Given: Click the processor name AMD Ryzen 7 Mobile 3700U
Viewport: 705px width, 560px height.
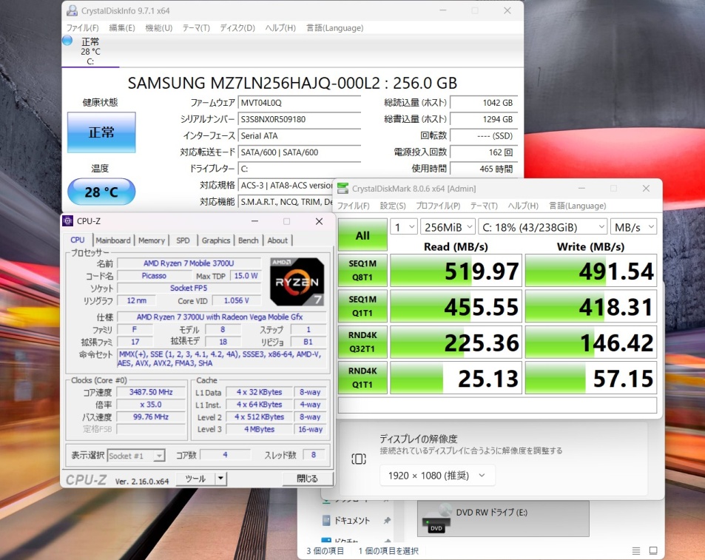Looking at the screenshot, I should coord(189,263).
